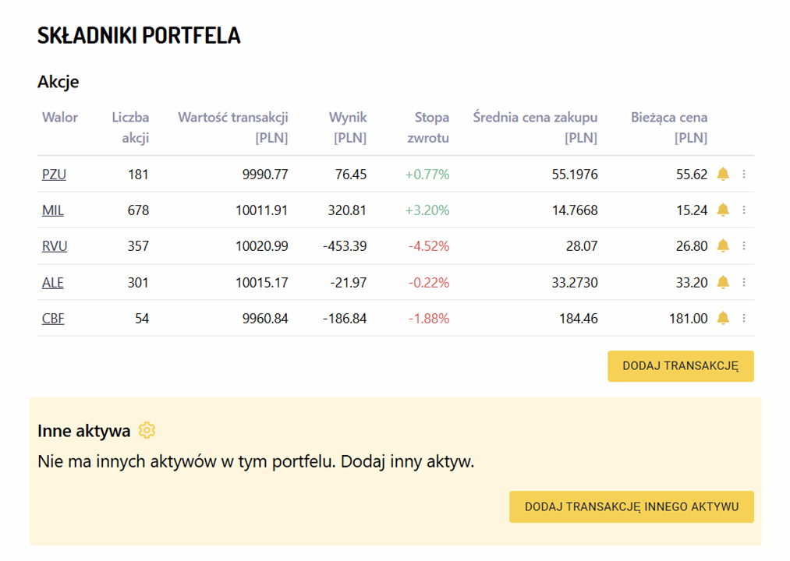Open three-dot menu for PZU row
This screenshot has height=561, width=790.
coord(744,175)
